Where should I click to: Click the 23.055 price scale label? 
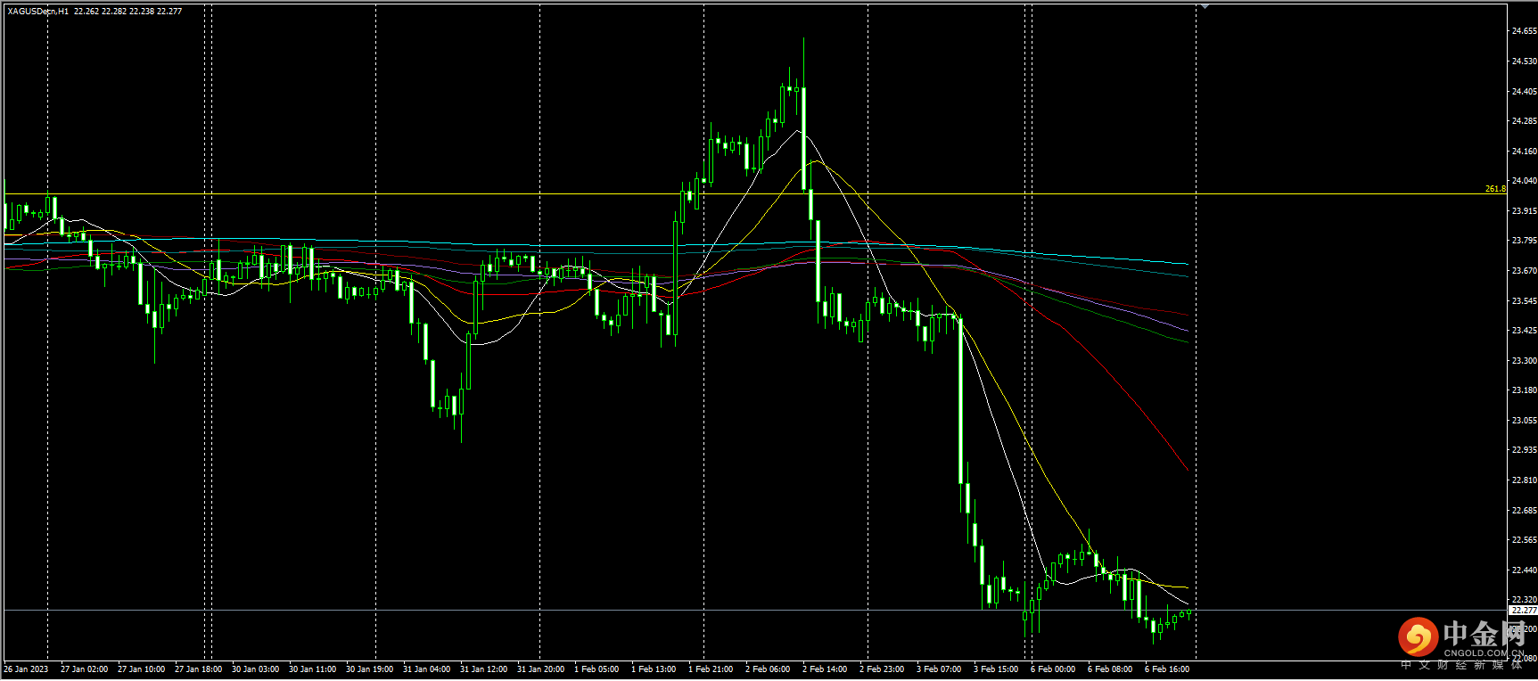point(1523,421)
